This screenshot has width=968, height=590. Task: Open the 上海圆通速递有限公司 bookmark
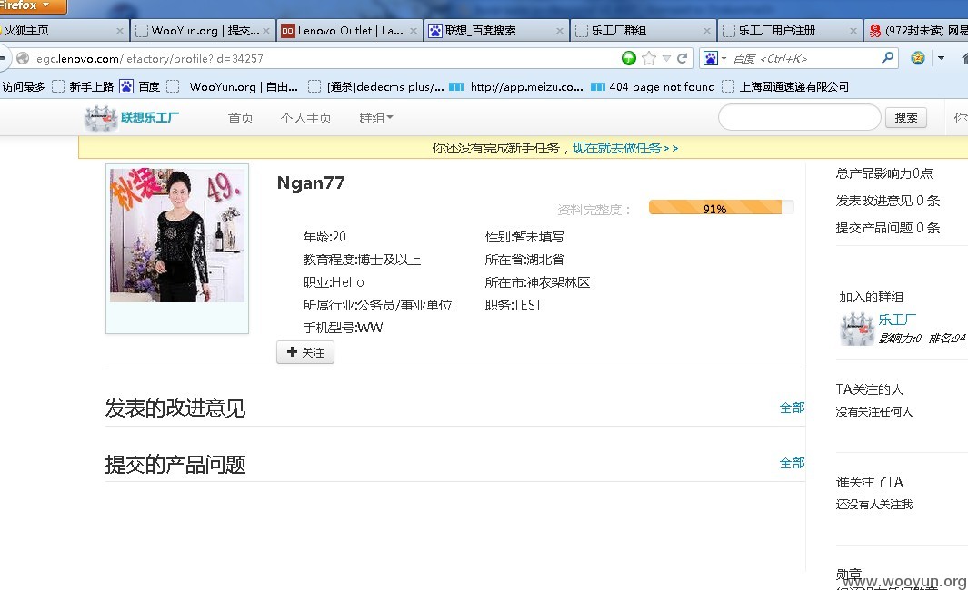click(x=785, y=87)
